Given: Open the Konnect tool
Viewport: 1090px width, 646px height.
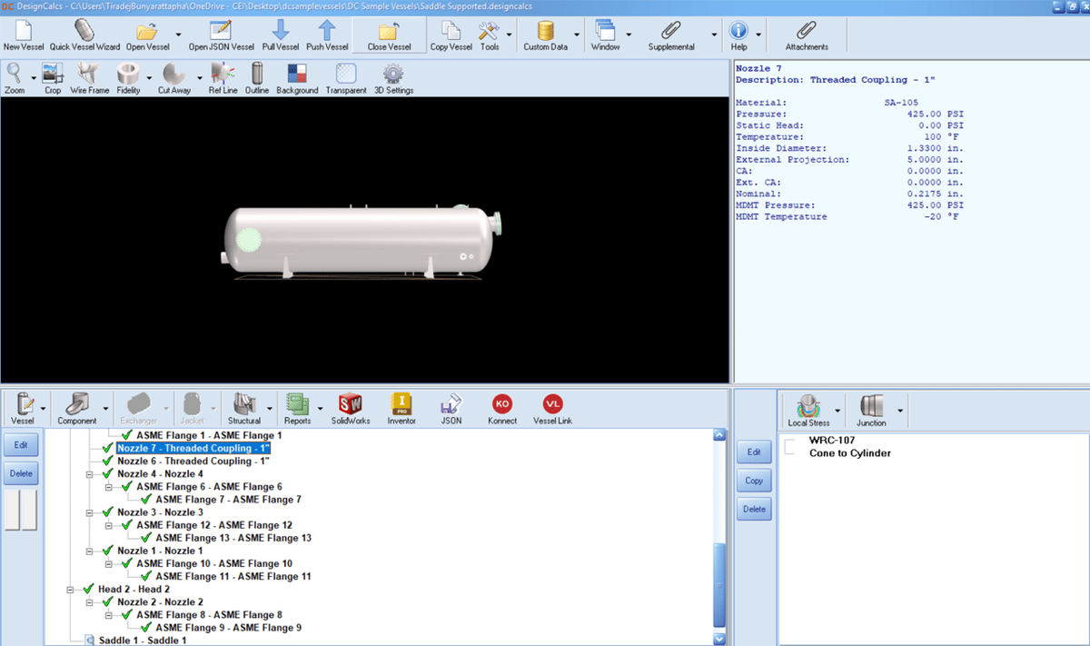Looking at the screenshot, I should tap(501, 409).
